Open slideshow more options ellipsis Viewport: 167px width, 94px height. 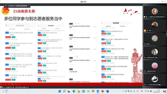pyautogui.click(x=19, y=84)
